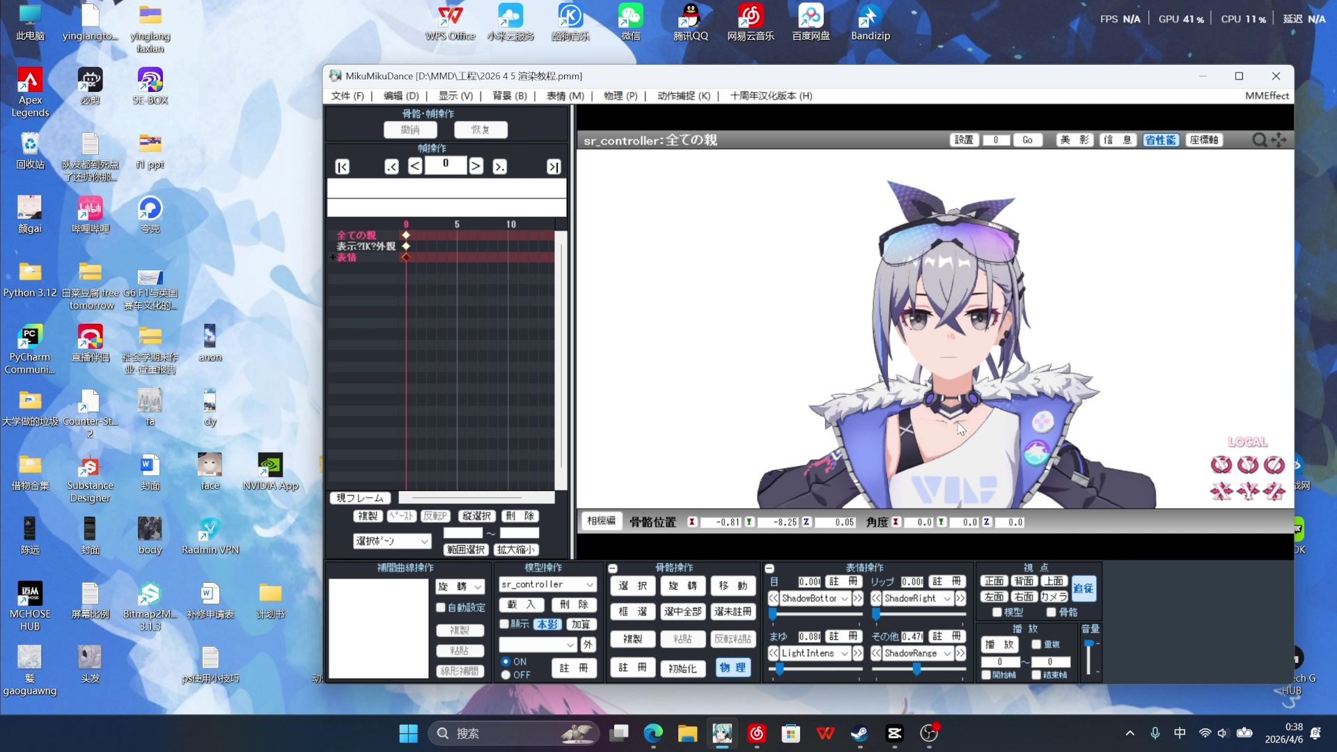
Task: Open Substance Designer desktop icon
Action: click(x=90, y=478)
